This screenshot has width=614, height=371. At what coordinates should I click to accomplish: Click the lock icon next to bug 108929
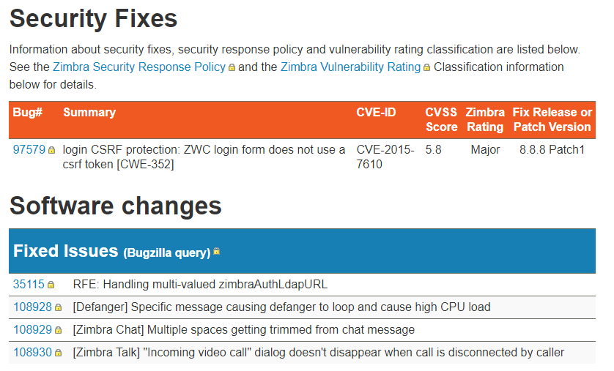pyautogui.click(x=59, y=330)
